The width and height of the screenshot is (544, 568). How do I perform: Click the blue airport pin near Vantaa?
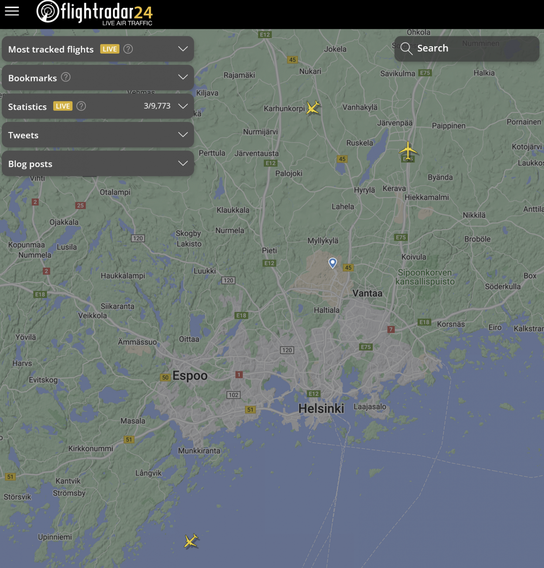(x=332, y=263)
